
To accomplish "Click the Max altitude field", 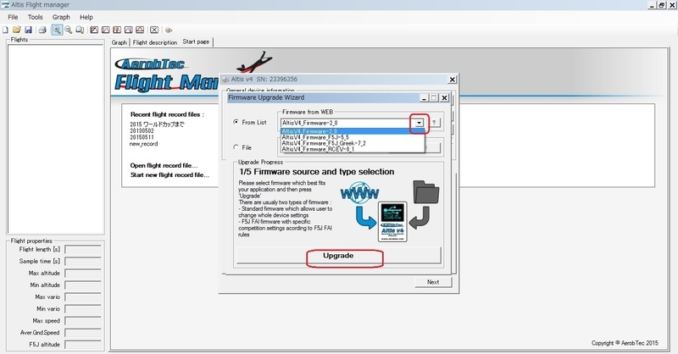I will [x=83, y=274].
